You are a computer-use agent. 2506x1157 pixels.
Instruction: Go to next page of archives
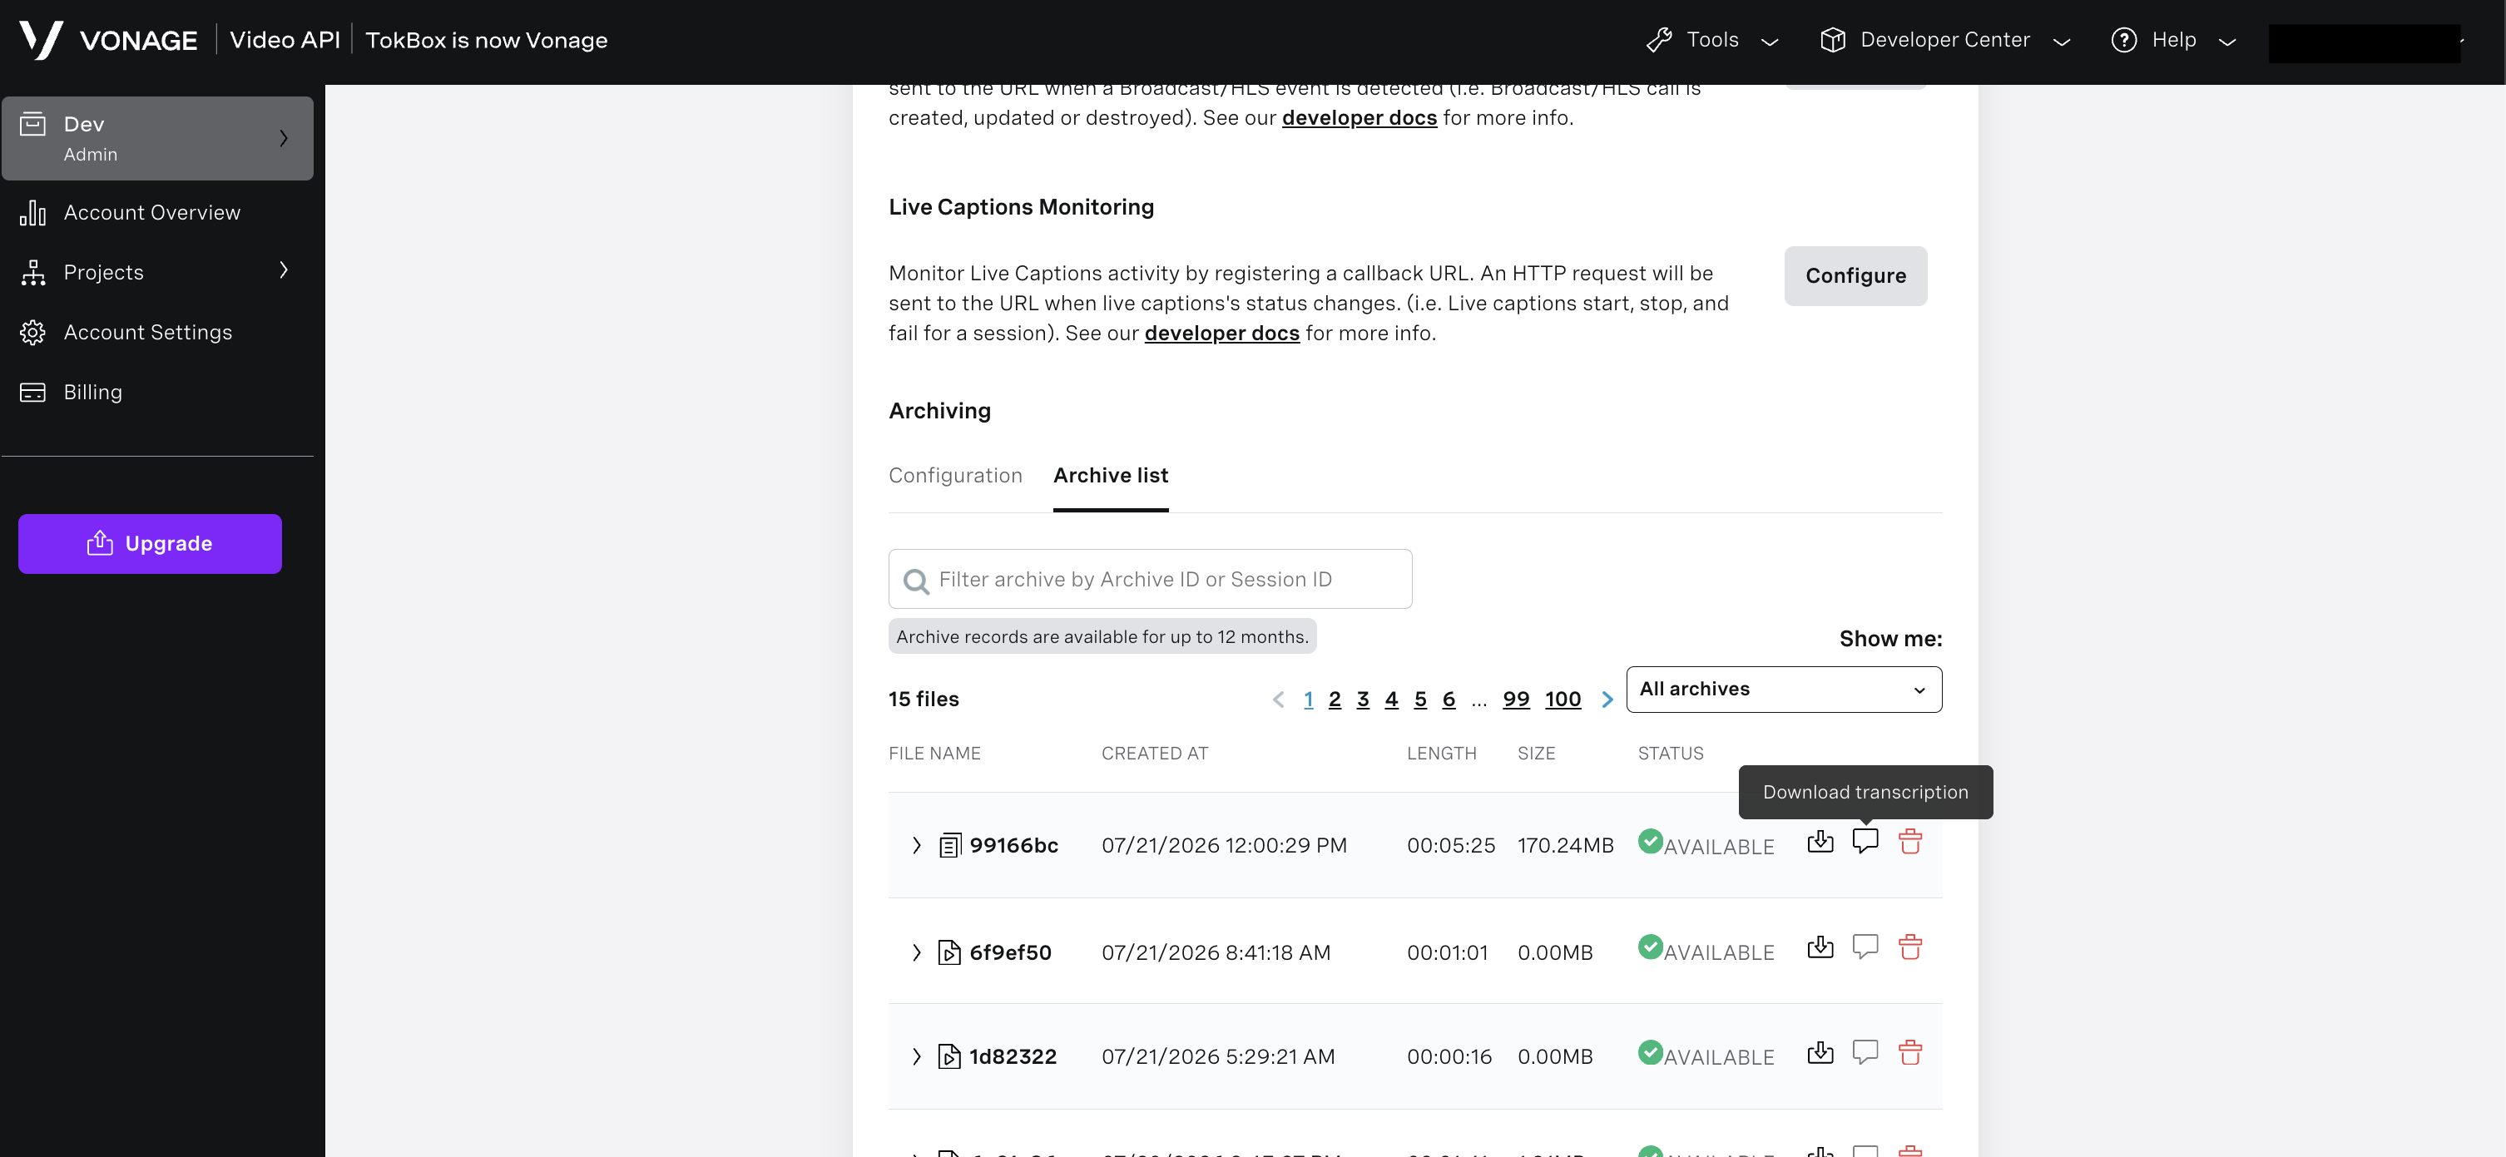click(1607, 699)
